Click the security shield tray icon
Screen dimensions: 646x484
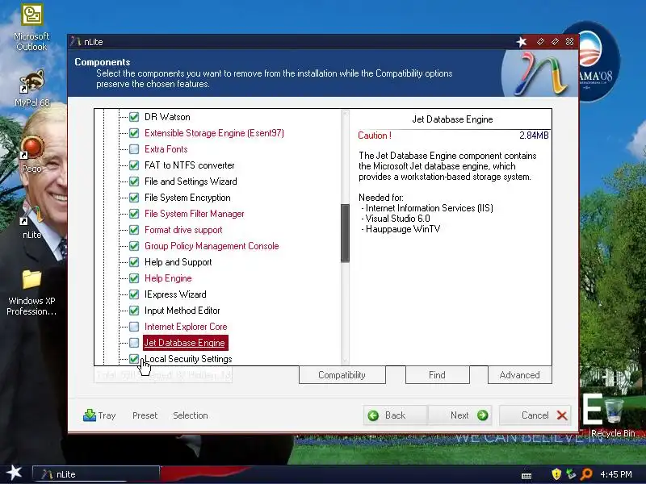pyautogui.click(x=556, y=474)
